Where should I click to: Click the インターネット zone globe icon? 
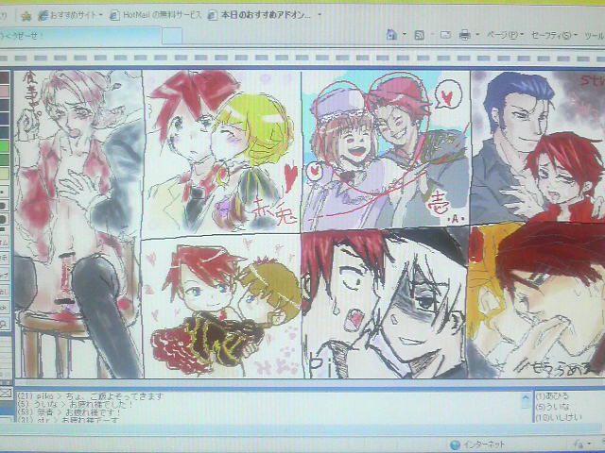456,445
